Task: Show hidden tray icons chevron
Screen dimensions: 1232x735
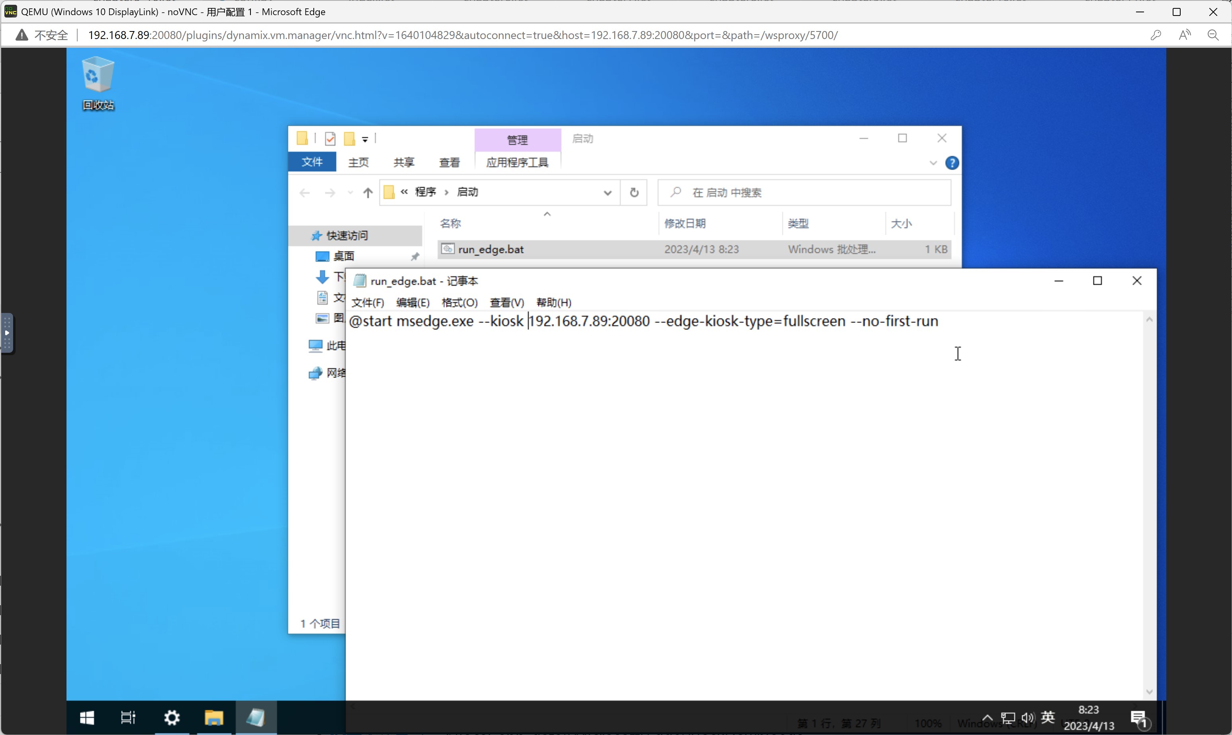Action: pyautogui.click(x=987, y=717)
